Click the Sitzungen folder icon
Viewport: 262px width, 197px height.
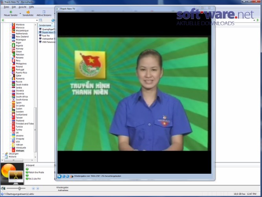coord(6,154)
